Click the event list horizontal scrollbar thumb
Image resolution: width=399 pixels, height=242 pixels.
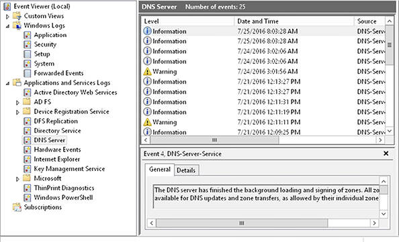click(x=214, y=140)
